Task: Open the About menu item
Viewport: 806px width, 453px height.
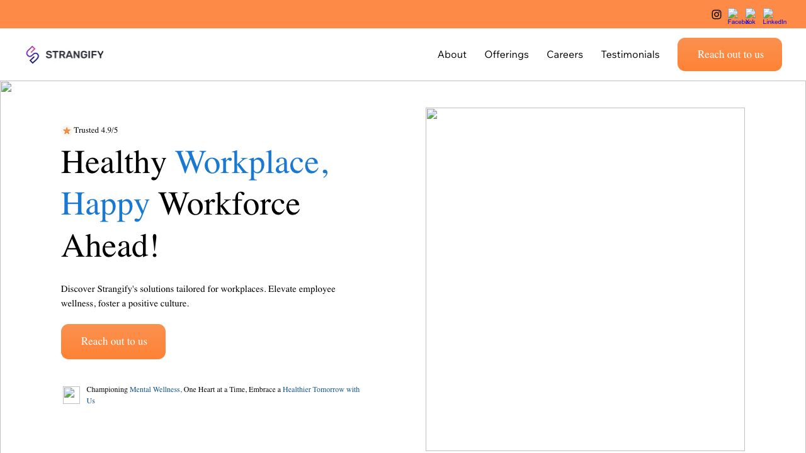Action: pyautogui.click(x=451, y=55)
